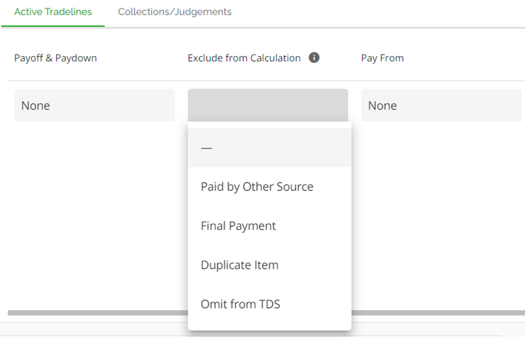Click the Exclude from Calculation column label

coord(244,58)
